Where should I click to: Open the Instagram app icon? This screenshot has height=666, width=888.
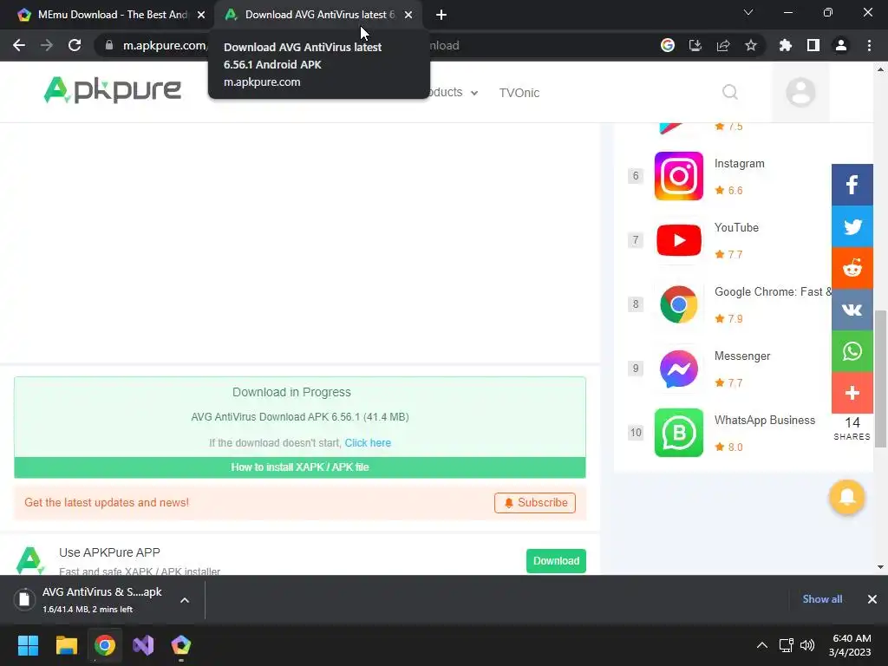(x=678, y=176)
